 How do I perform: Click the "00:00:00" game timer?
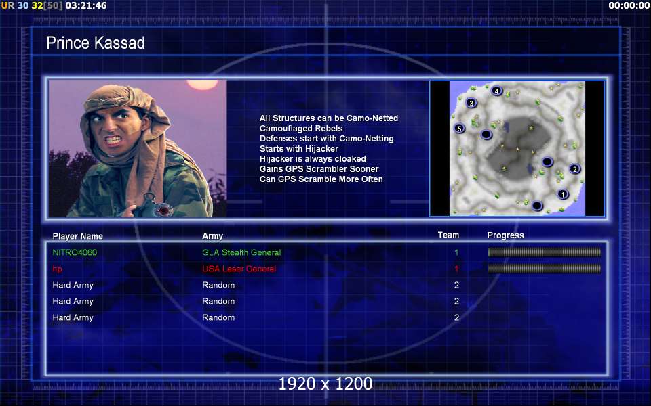(629, 6)
